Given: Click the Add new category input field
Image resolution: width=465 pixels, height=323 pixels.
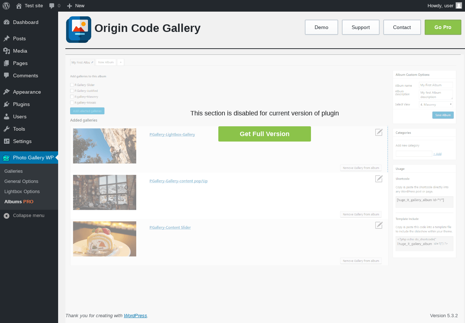Looking at the screenshot, I should [414, 154].
